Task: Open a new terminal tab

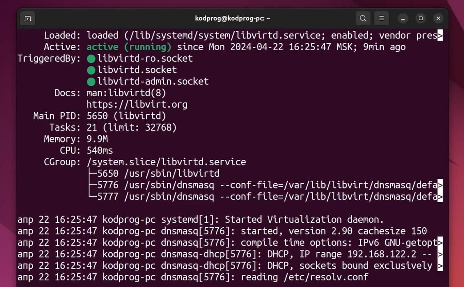Action: pos(27,18)
